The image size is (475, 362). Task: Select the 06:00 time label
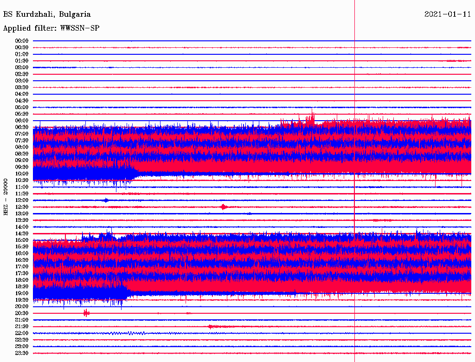coord(22,120)
